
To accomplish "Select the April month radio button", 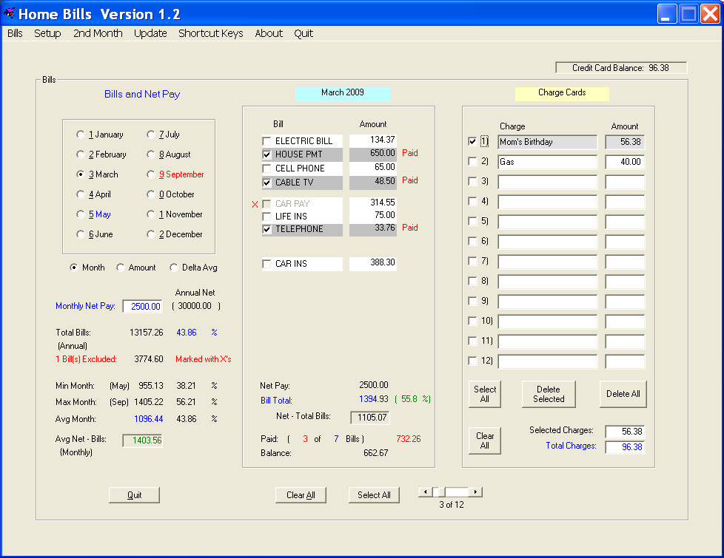I will coord(81,195).
